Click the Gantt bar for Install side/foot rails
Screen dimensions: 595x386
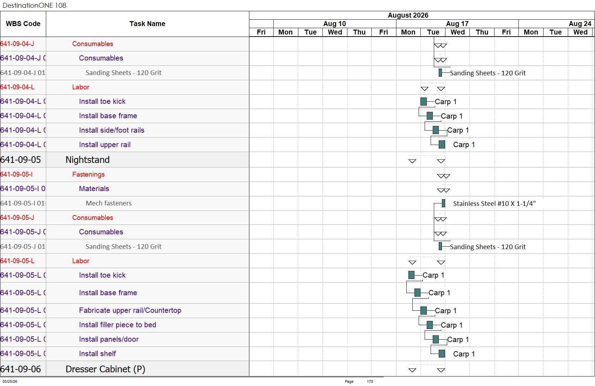pos(436,130)
